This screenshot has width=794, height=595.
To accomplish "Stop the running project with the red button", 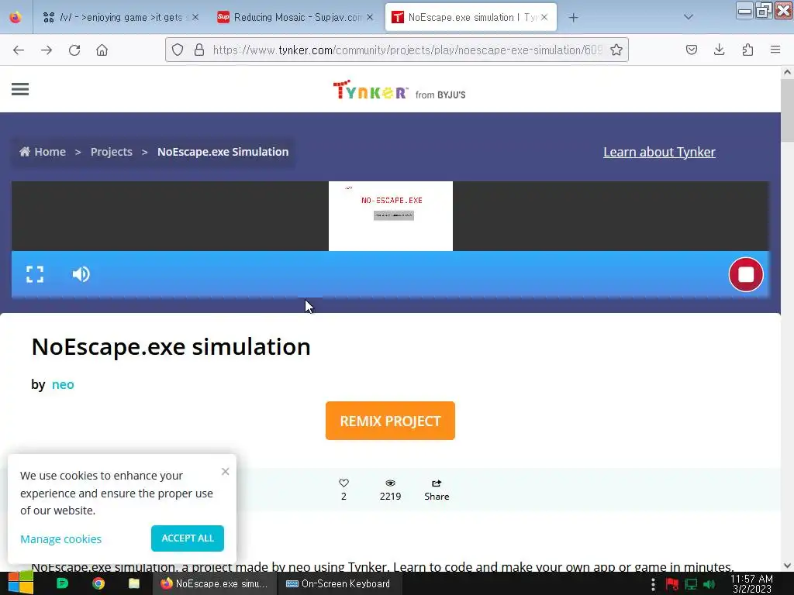I will pyautogui.click(x=746, y=274).
